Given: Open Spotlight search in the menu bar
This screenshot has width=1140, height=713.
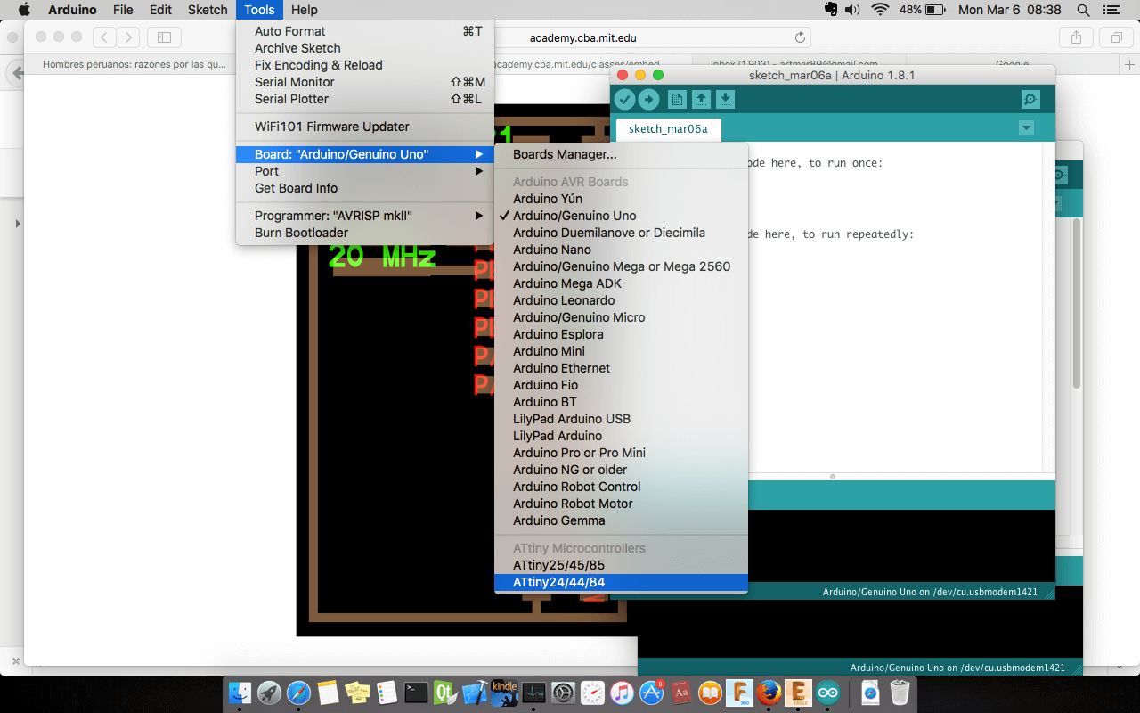Looking at the screenshot, I should click(x=1083, y=10).
